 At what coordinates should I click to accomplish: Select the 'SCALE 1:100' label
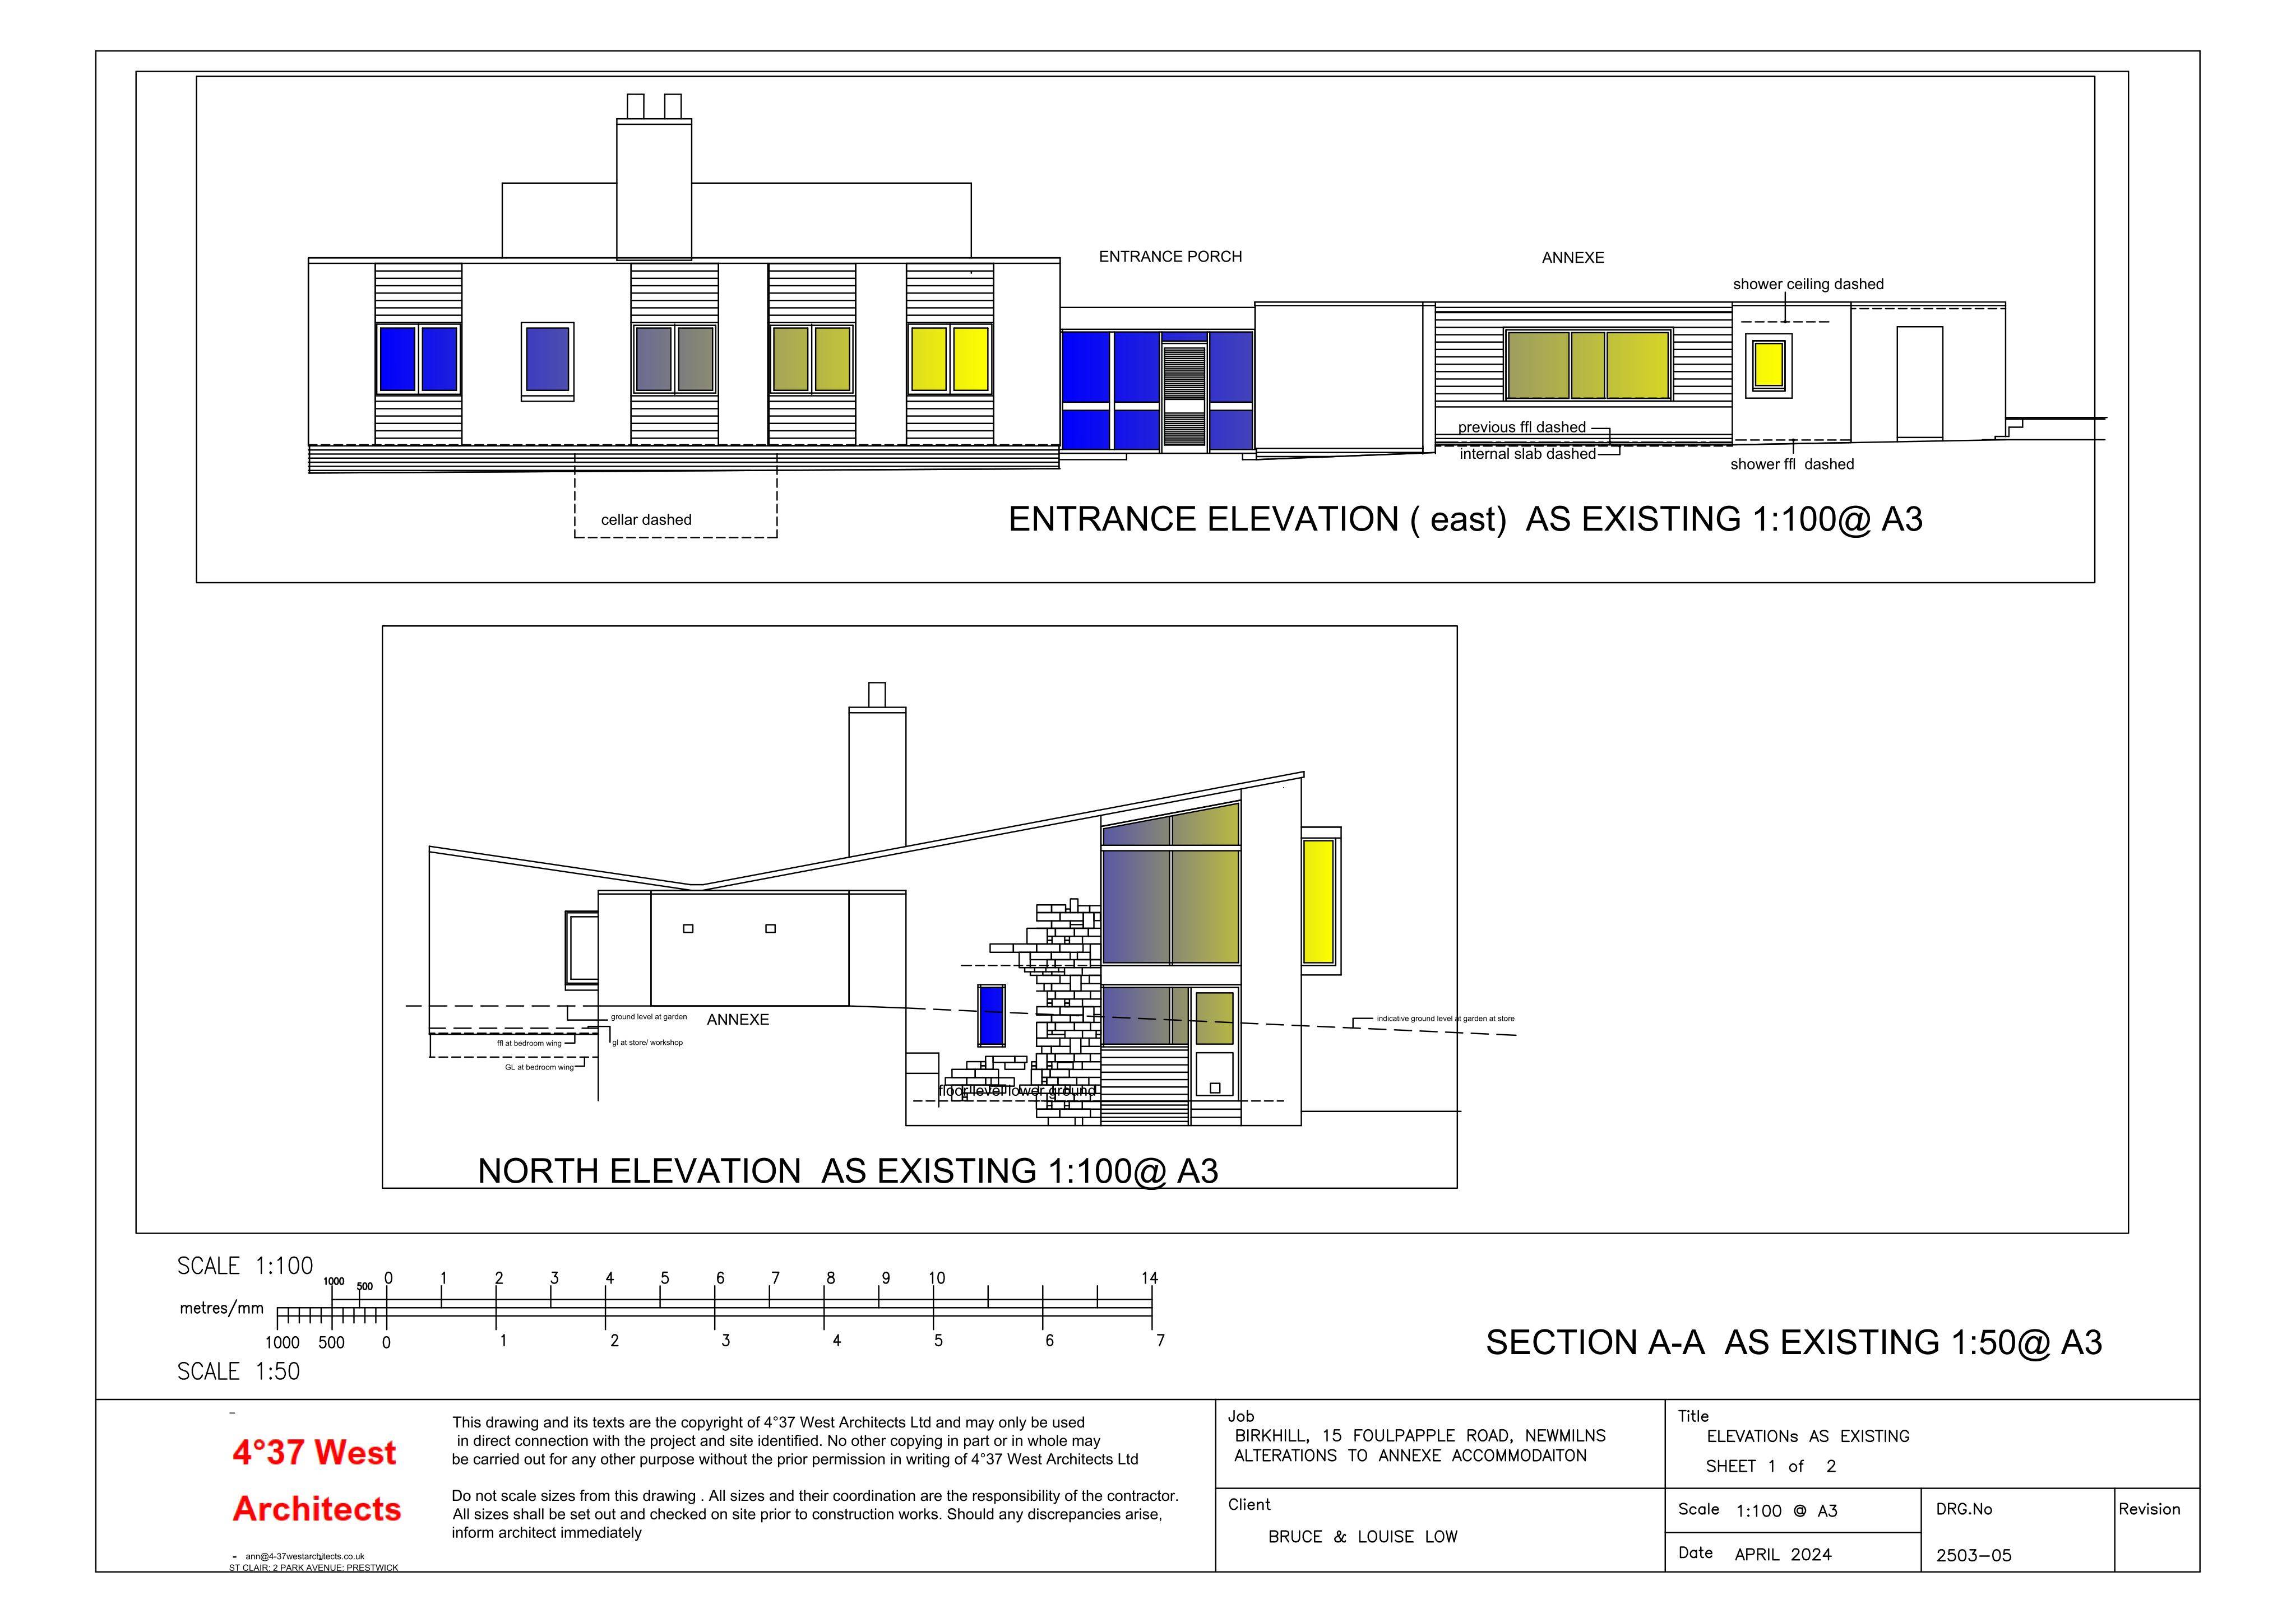click(245, 1266)
